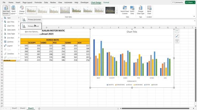The width and height of the screenshot is (197, 110).
Task: Click the Chart Title text in chart
Action: pos(132,32)
